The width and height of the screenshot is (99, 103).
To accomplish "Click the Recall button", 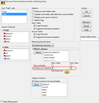I will [x=86, y=26].
